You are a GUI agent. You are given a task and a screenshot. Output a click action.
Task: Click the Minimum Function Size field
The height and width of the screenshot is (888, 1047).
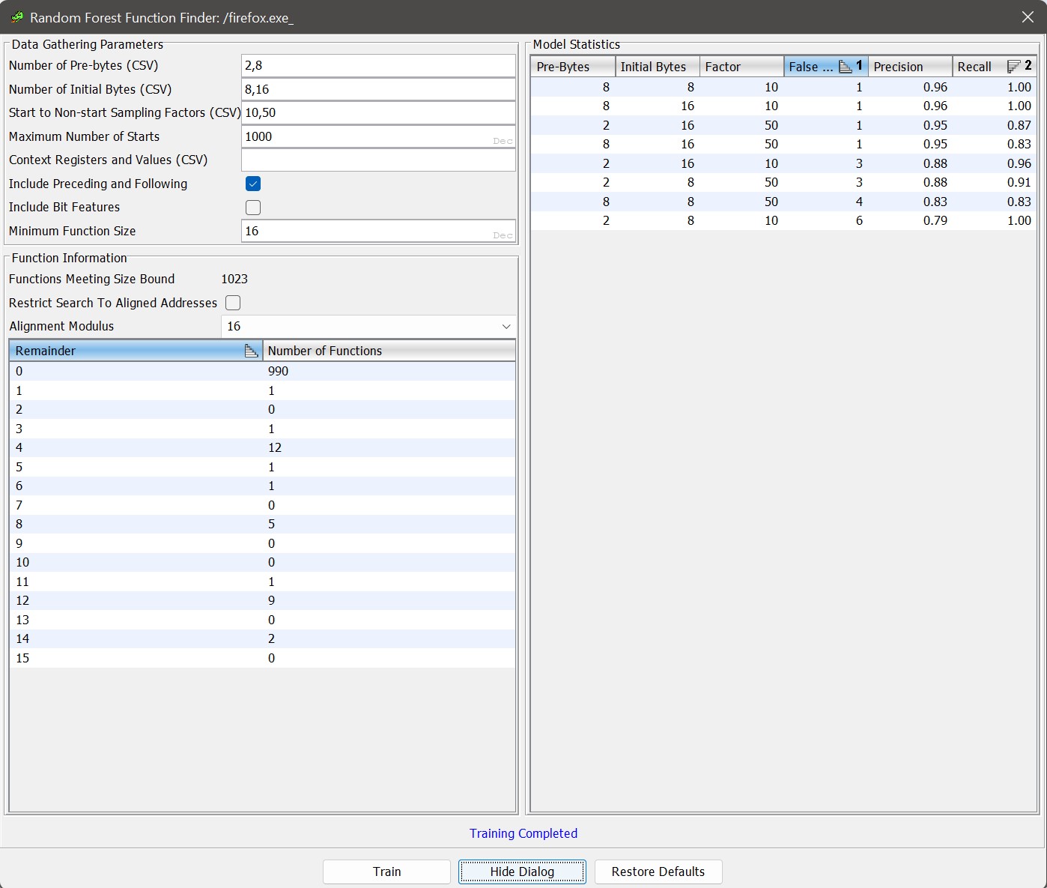click(x=378, y=231)
